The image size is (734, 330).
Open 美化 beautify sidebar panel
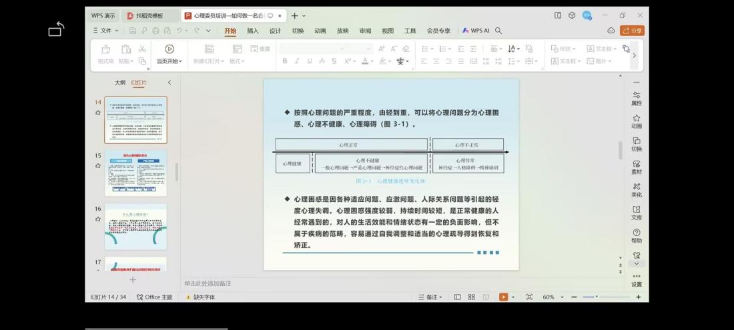[x=637, y=190]
